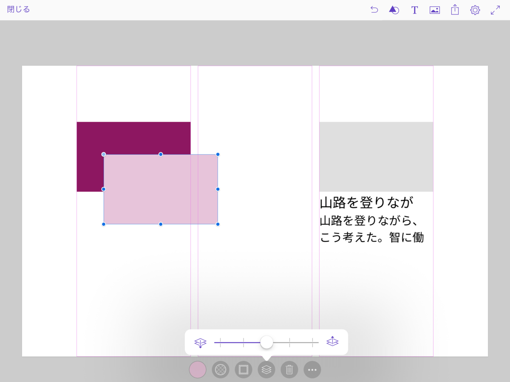Click 閉じる to close the document

click(18, 9)
